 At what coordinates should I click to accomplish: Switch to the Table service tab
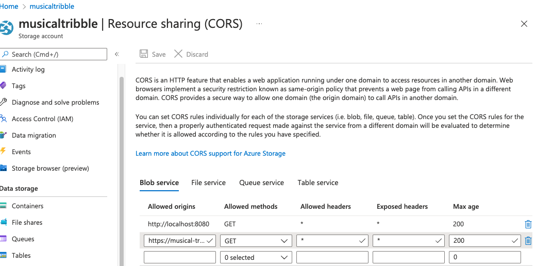tap(318, 182)
